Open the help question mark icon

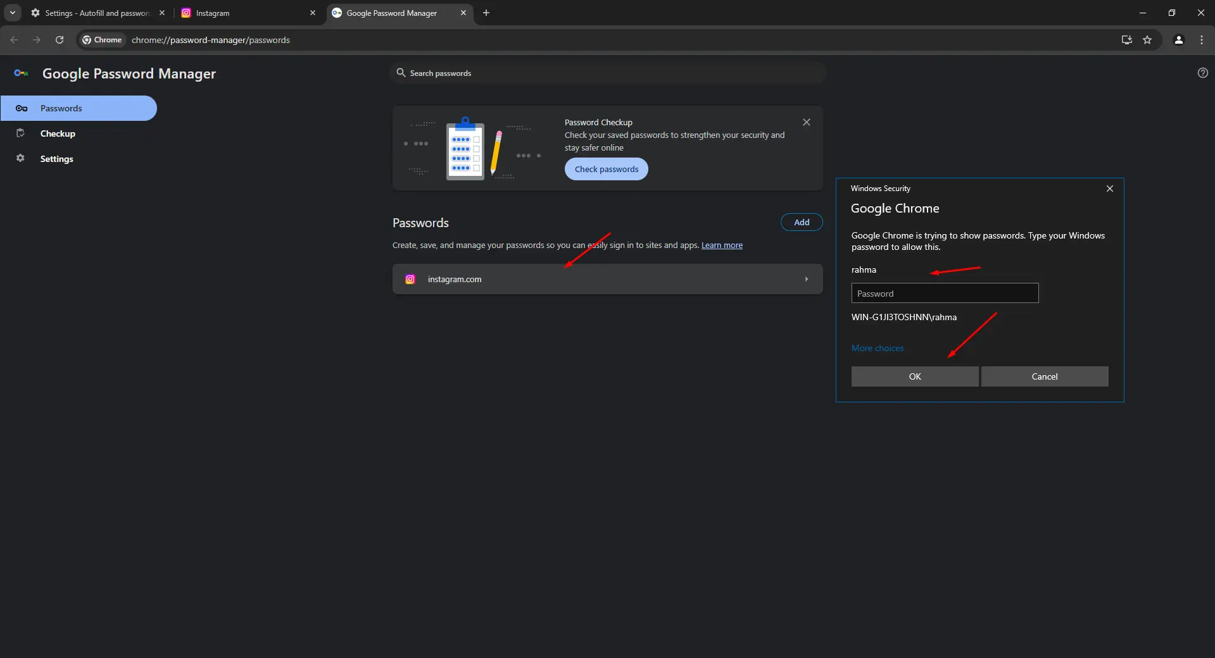(x=1203, y=73)
